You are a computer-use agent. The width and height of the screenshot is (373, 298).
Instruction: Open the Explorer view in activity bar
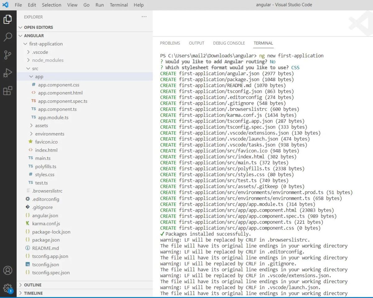point(7,20)
